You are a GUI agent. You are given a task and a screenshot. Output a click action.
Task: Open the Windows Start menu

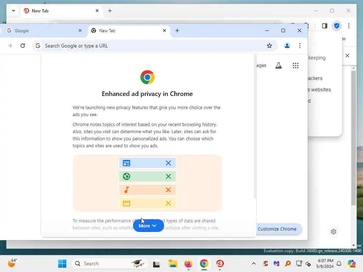coord(62,263)
